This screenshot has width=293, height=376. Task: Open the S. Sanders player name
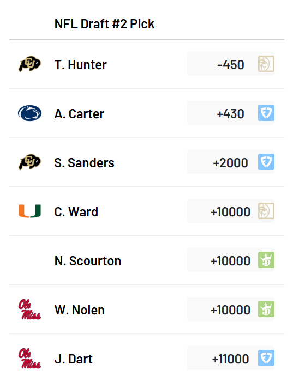click(84, 163)
